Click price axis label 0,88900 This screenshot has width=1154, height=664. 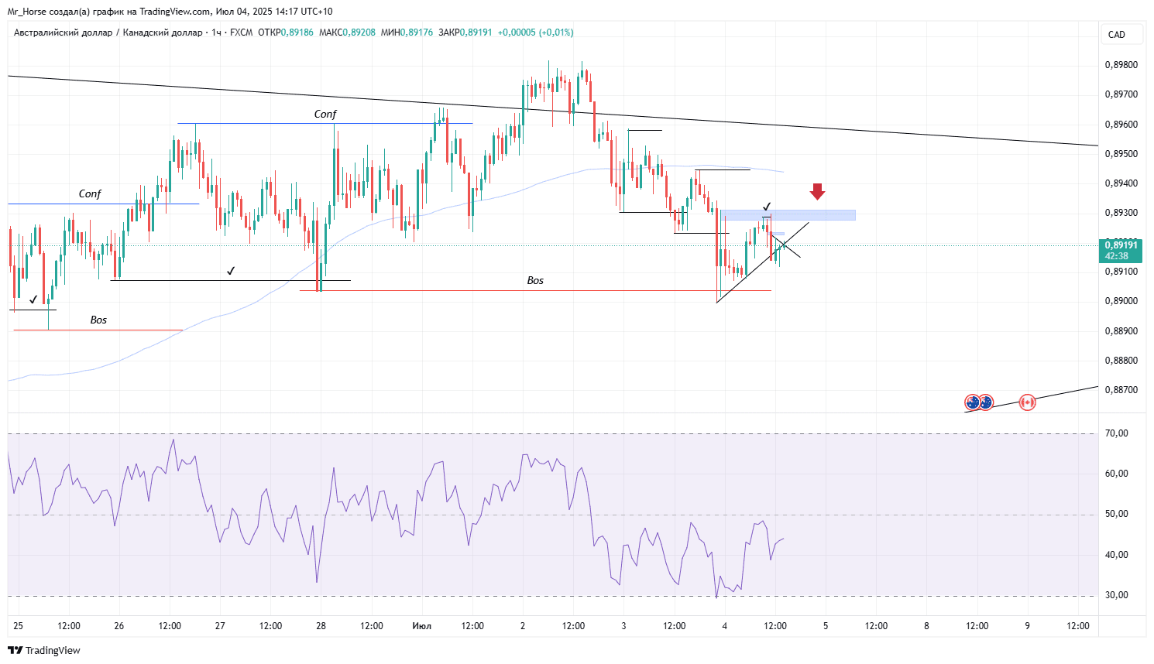1121,331
